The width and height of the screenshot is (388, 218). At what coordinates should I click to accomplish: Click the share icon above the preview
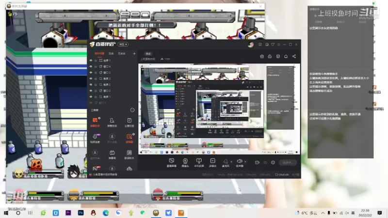pos(294,56)
